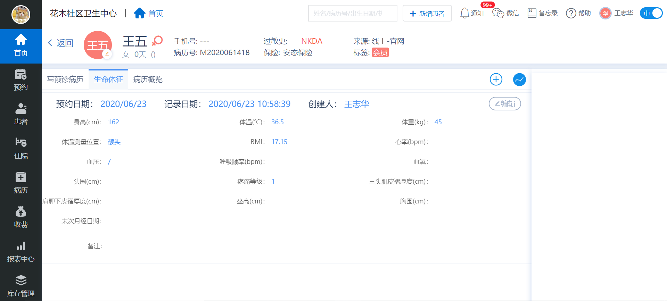Click the 编辑 edit button
The image size is (667, 301).
tap(505, 103)
